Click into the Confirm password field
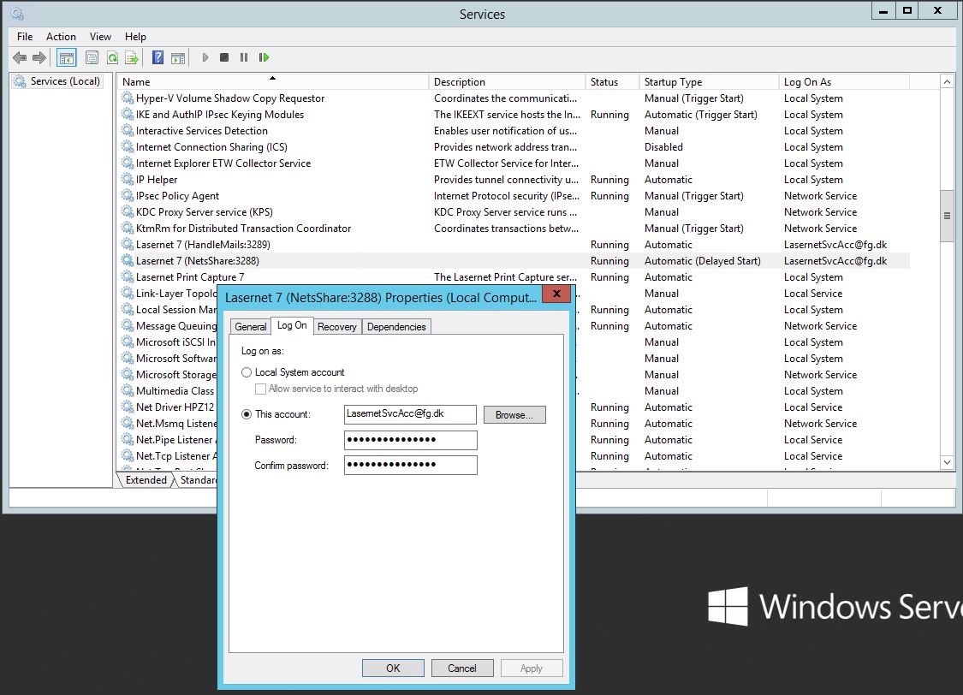Screen dimensions: 963x695 point(410,465)
